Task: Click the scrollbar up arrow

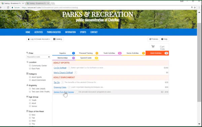Action: pos(199,12)
